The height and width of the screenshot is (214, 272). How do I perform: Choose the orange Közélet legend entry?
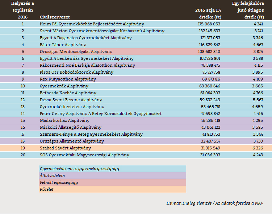click(112, 189)
